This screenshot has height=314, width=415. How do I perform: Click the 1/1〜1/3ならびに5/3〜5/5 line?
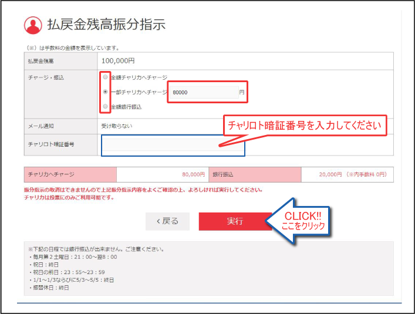(72, 280)
